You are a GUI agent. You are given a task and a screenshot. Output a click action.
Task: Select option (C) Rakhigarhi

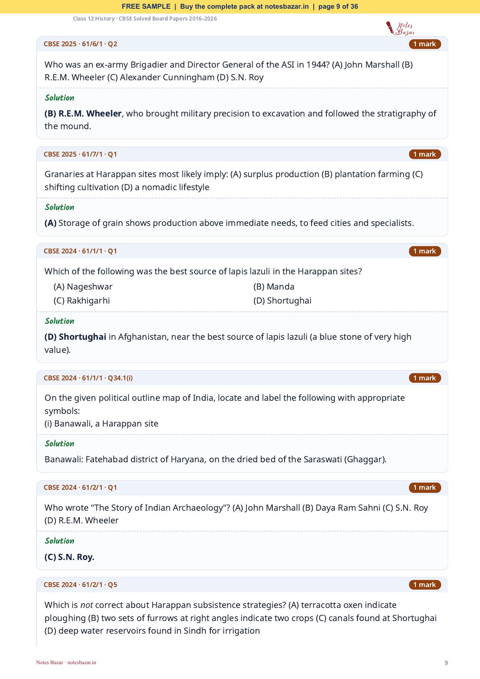click(82, 300)
